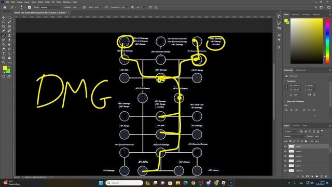Hide Layer 3 with eye icon

pyautogui.click(x=285, y=146)
